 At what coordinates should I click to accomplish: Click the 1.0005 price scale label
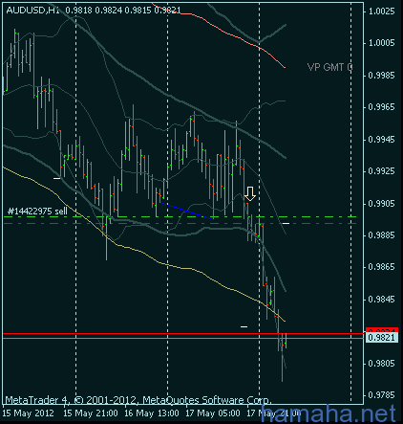(x=382, y=43)
